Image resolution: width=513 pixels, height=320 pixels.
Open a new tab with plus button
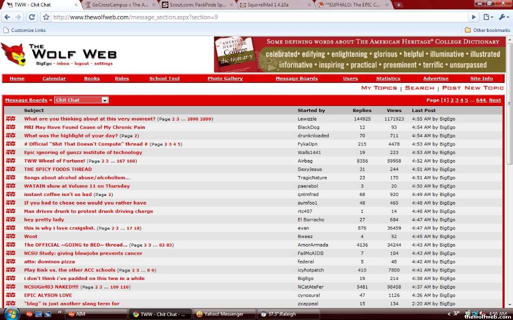point(399,5)
